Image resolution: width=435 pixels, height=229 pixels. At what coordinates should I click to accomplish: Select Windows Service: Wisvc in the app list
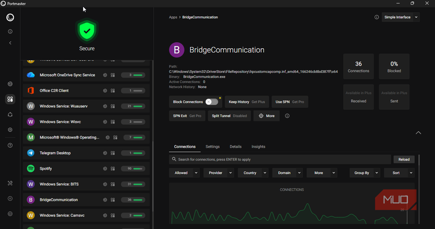pyautogui.click(x=86, y=122)
